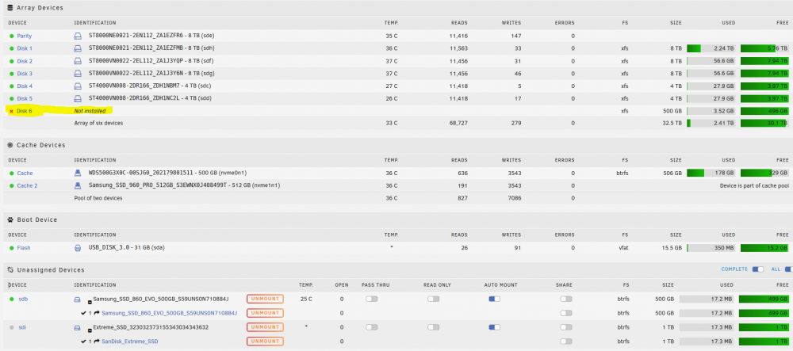Viewport: 793px width, 351px height.
Task: Toggle Pass Thru for the sdb device
Action: 371,299
